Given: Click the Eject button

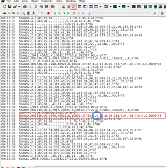Looking at the screenshot, I should tap(42, 13).
